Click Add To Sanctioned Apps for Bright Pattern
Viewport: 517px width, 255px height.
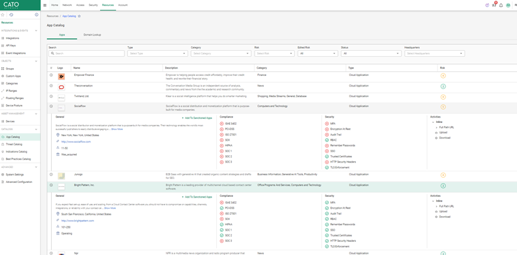[197, 197]
